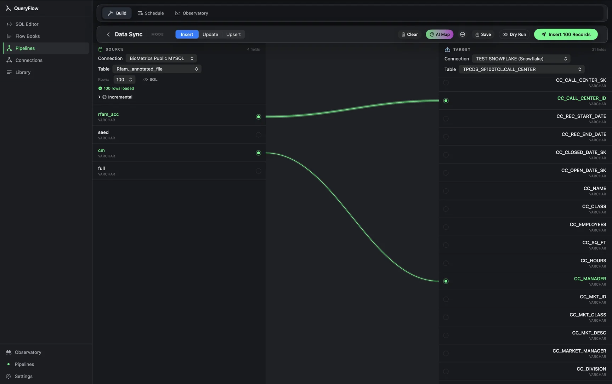Click the target inbox icon
The height and width of the screenshot is (384, 612).
447,50
